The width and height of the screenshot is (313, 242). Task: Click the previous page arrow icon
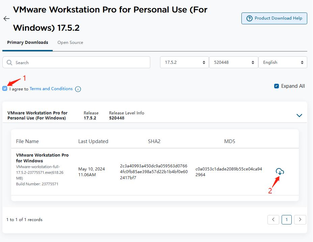point(273,219)
